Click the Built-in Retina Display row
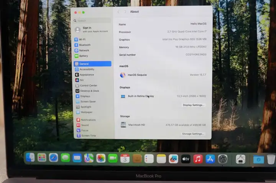276x183 pixels. pyautogui.click(x=163, y=96)
